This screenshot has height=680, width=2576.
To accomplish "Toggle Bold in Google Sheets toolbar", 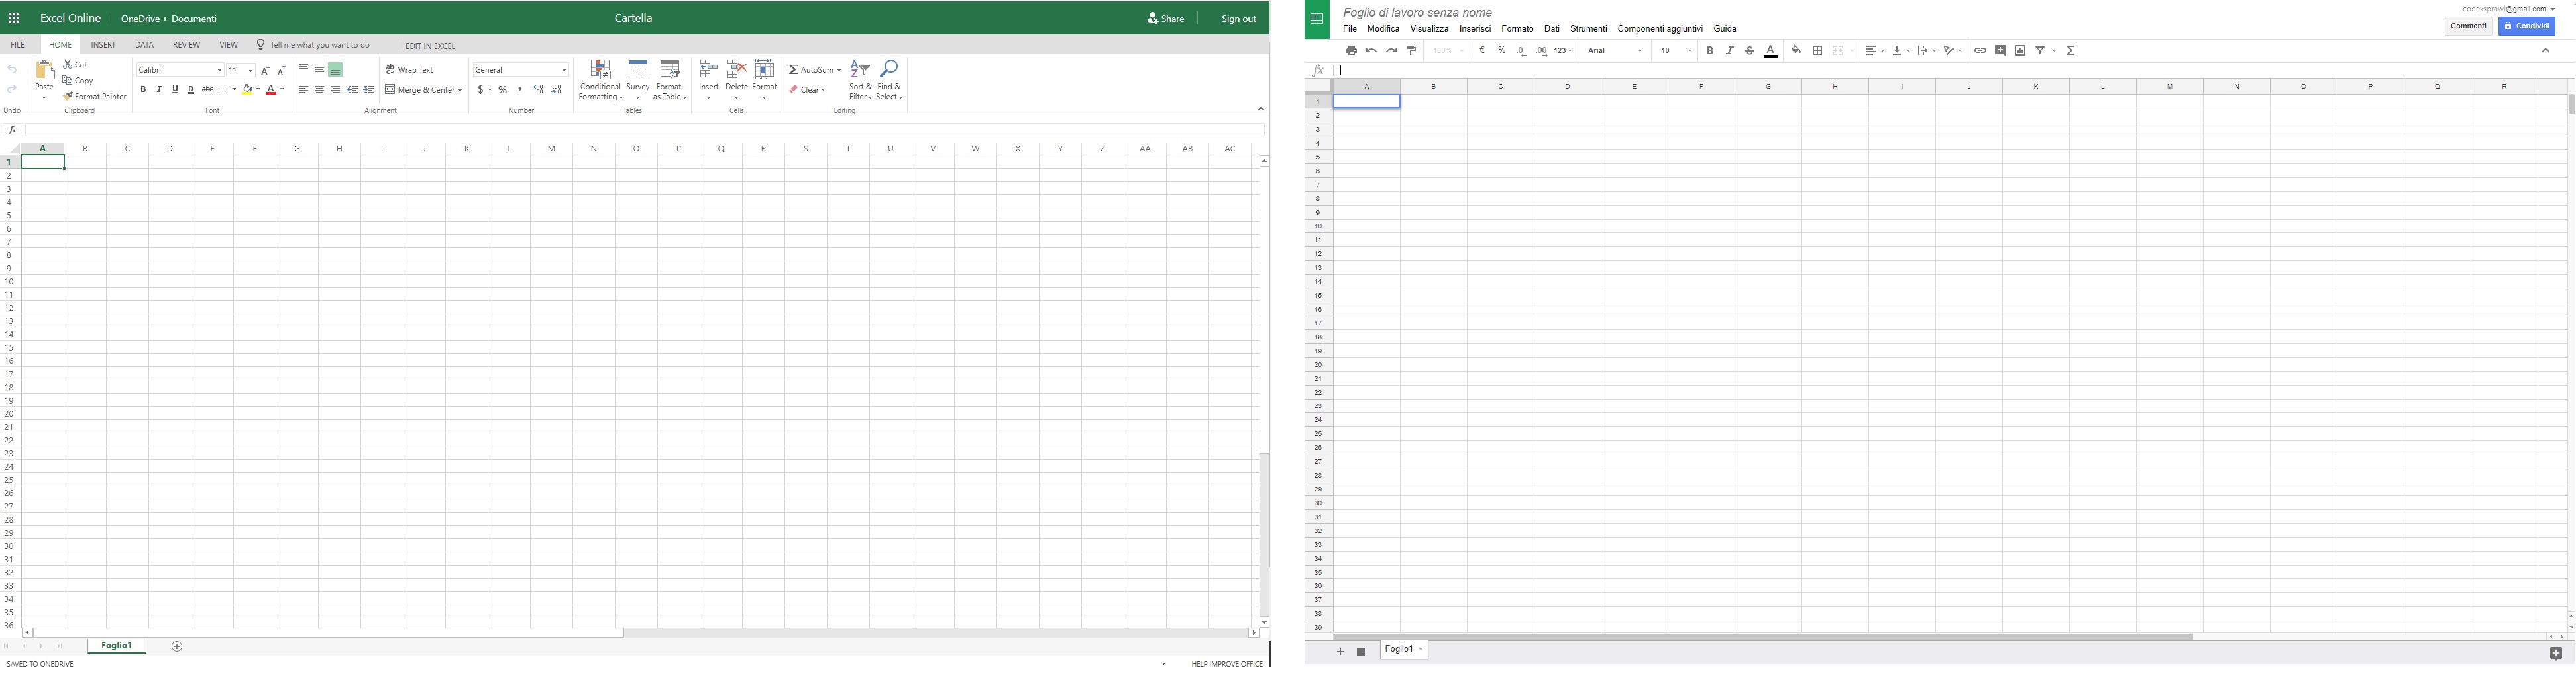I will (1709, 50).
